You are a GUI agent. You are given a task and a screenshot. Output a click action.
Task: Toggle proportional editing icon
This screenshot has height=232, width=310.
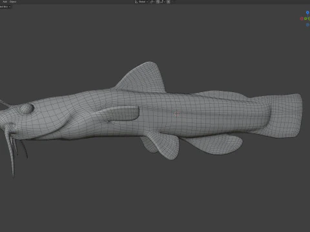[x=169, y=2]
